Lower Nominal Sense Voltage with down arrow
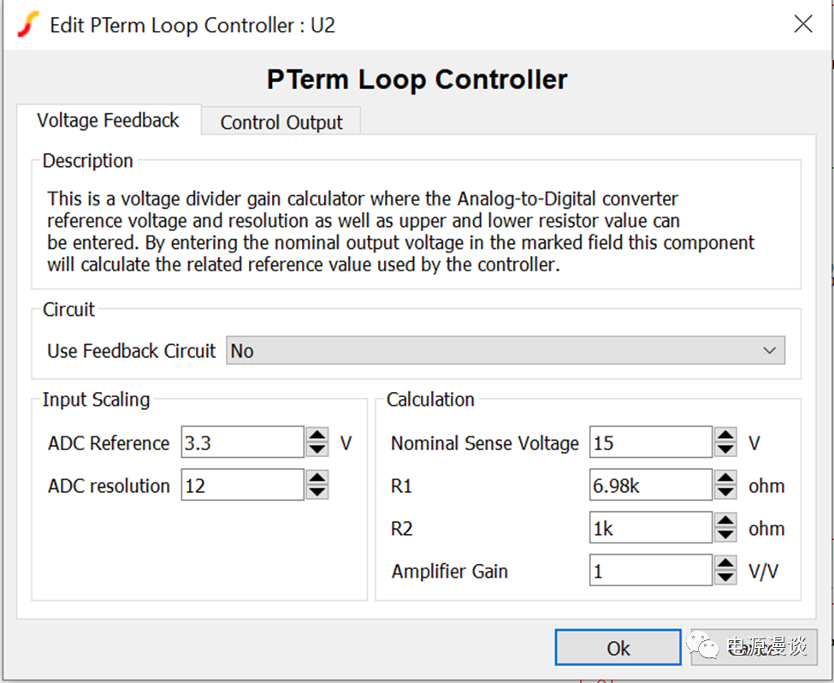The width and height of the screenshot is (834, 683). 725,449
